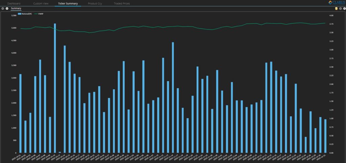Click the gray circular icon beside the note
The height and width of the screenshot is (163, 346).
340,8
